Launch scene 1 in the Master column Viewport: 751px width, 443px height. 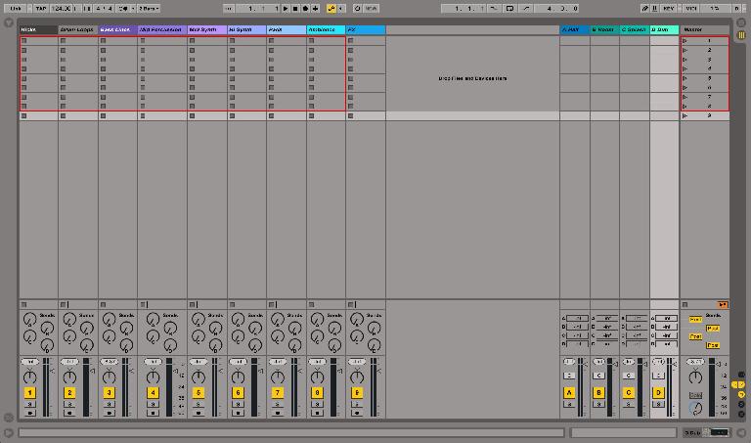coord(685,41)
